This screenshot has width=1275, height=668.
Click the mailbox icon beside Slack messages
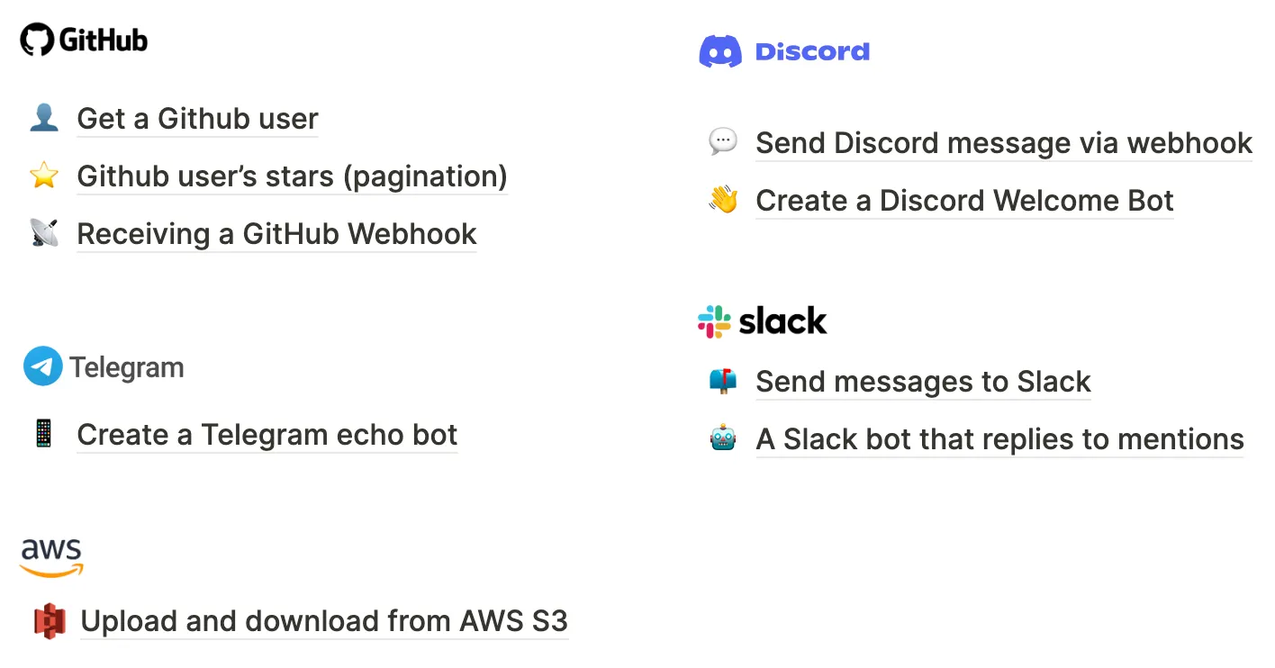click(x=723, y=380)
